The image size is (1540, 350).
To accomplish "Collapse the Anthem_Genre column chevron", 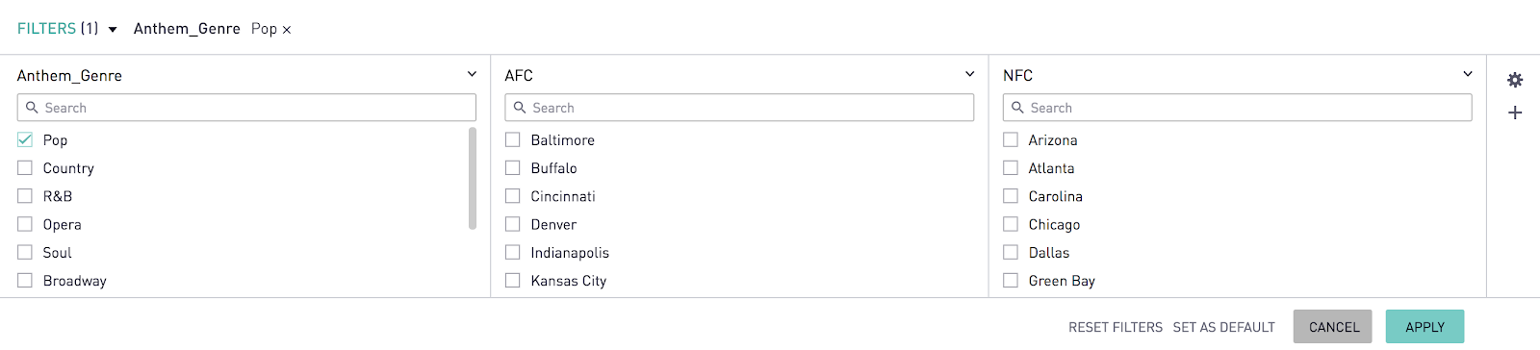I will coord(472,74).
